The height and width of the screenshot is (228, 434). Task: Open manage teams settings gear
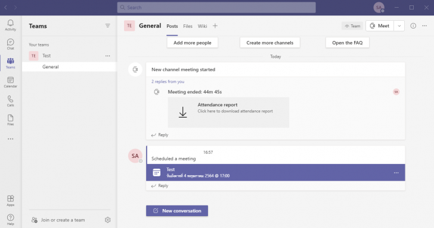point(108,220)
